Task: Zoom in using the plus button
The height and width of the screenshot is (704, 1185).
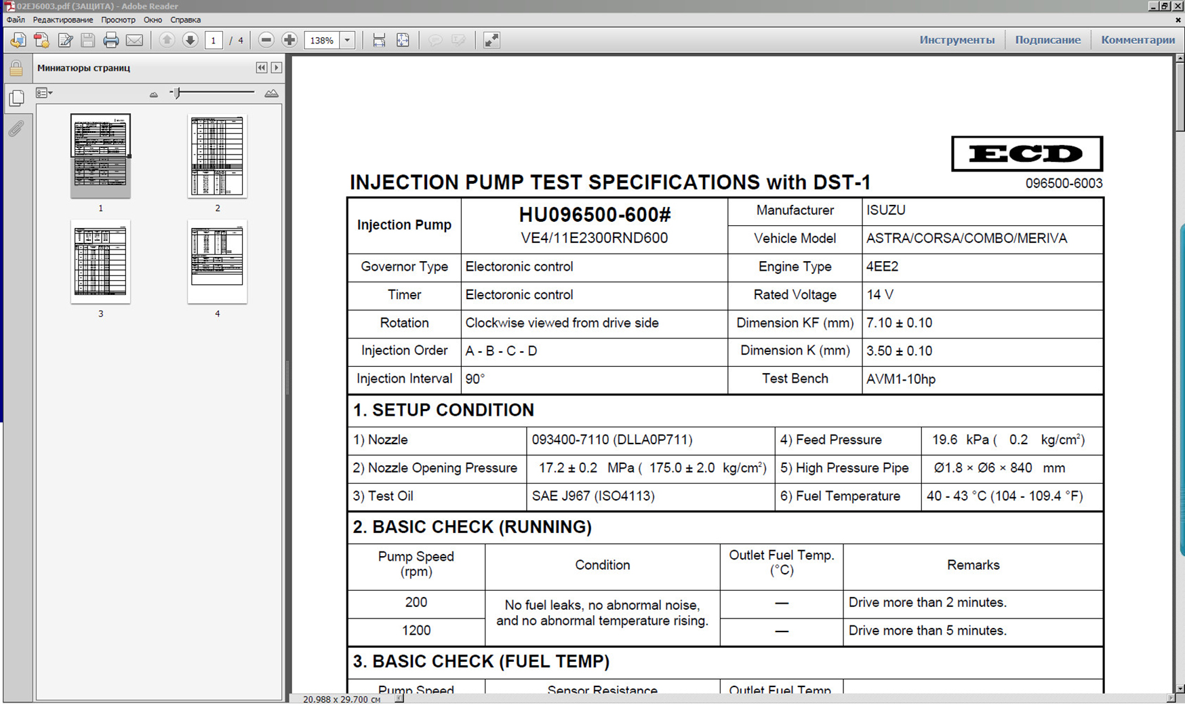Action: (x=289, y=41)
